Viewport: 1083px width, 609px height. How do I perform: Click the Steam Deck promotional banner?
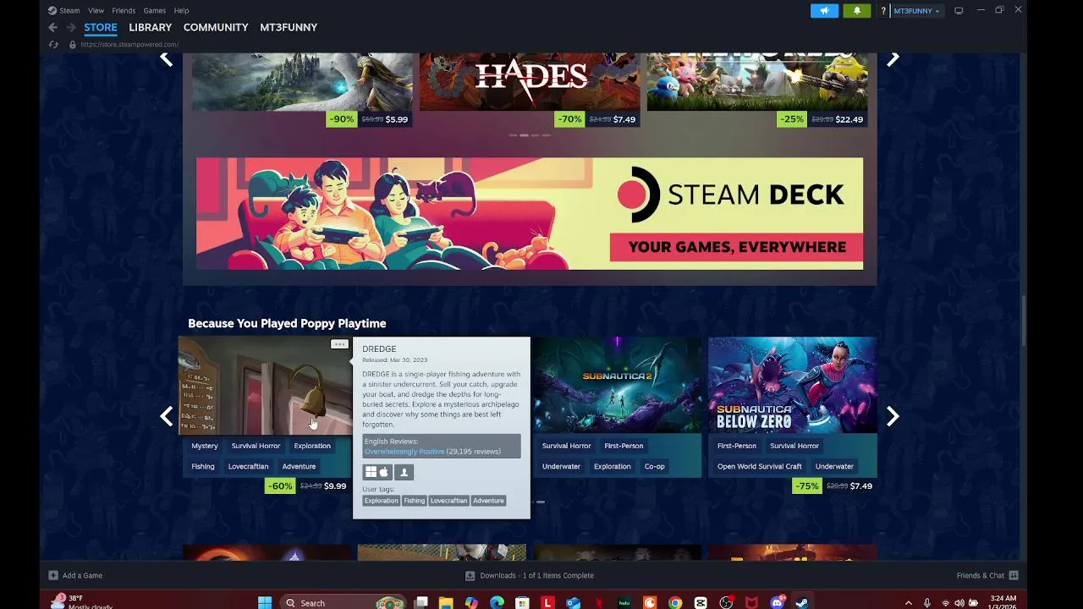[x=530, y=213]
